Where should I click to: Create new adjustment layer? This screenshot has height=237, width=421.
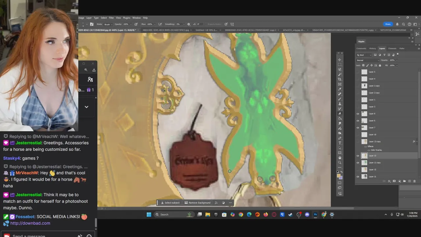tap(400, 181)
